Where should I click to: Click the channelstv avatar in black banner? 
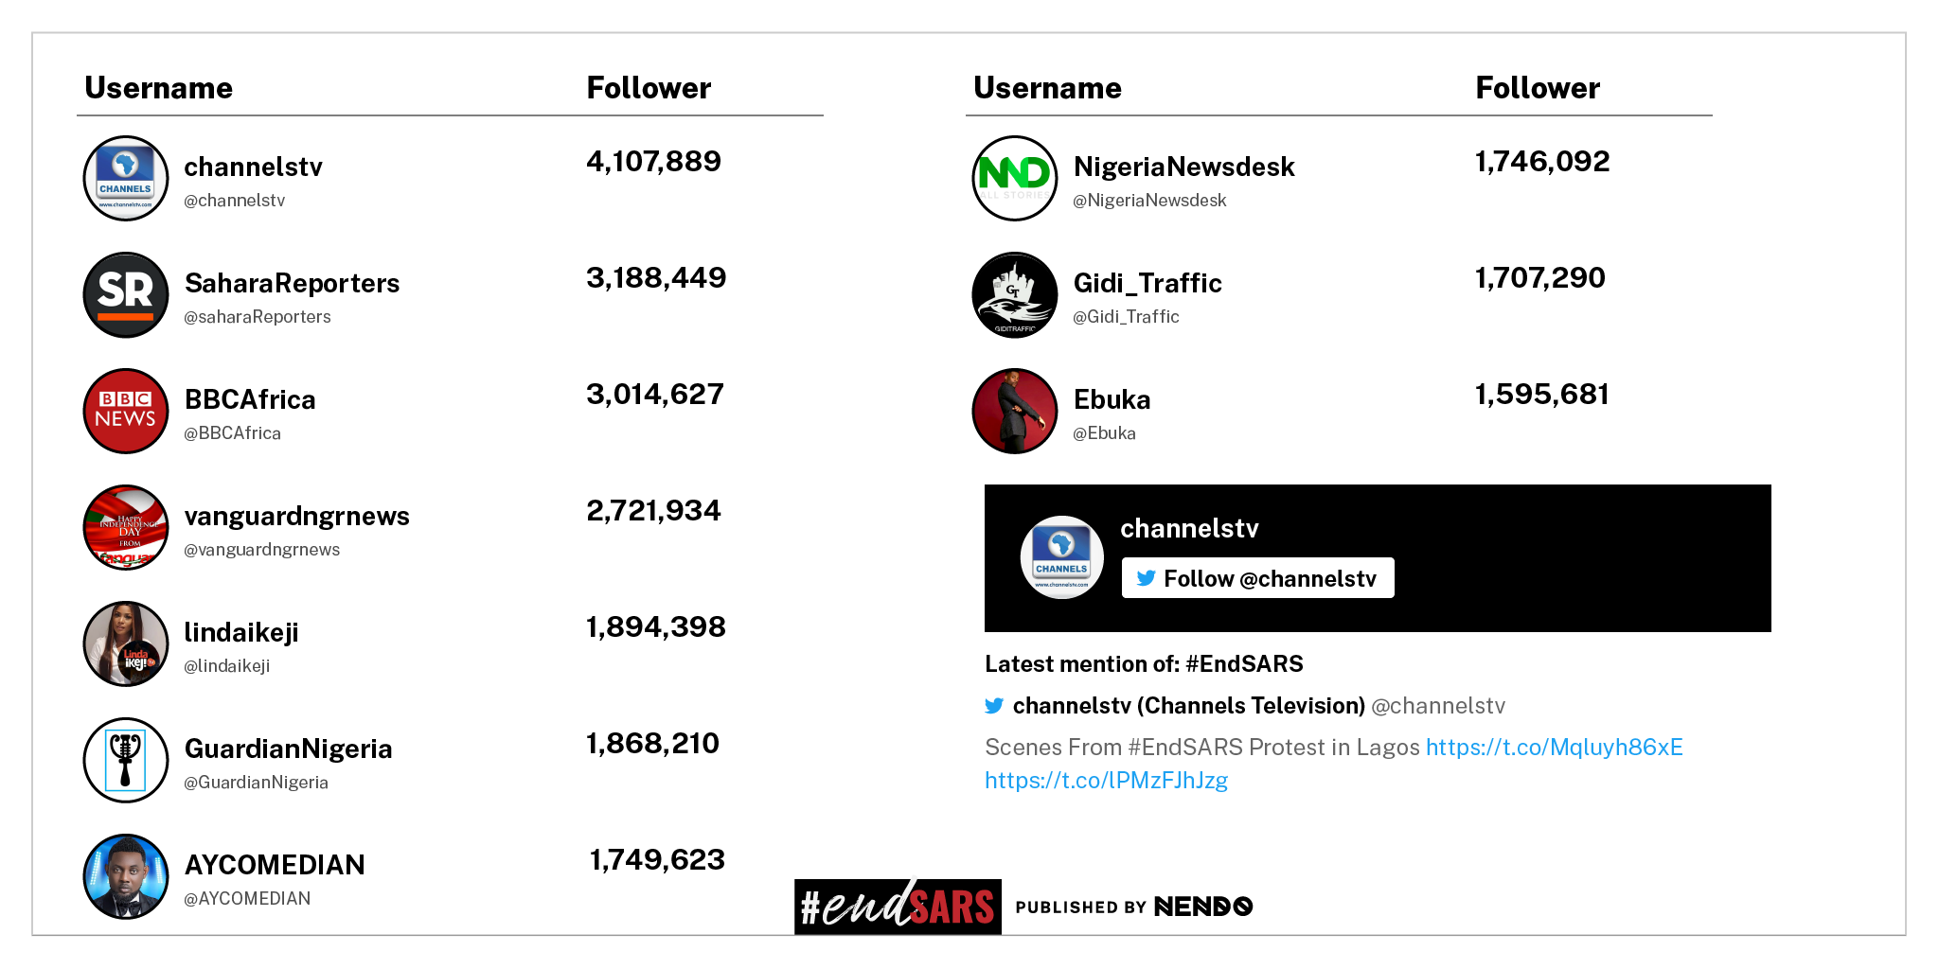point(1061,557)
